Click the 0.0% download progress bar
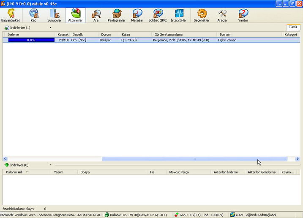 click(x=31, y=40)
